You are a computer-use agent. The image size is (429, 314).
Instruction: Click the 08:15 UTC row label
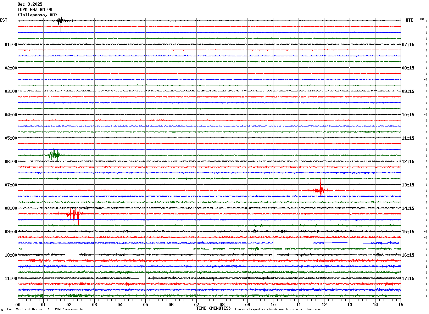pyautogui.click(x=408, y=68)
